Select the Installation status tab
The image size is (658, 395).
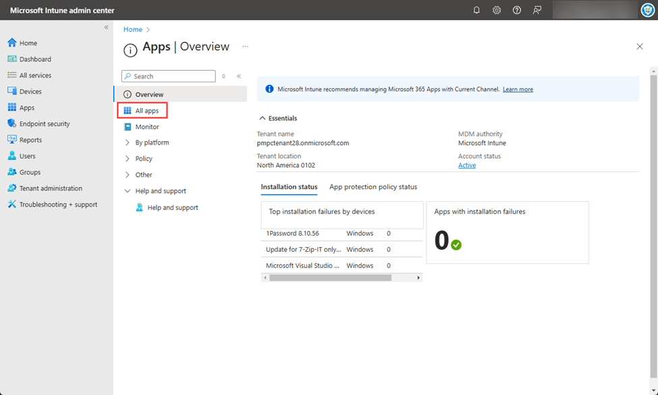click(x=289, y=187)
